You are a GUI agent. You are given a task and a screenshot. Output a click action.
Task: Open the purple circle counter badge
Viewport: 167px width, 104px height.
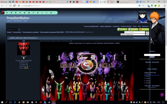pyautogui.click(x=162, y=95)
